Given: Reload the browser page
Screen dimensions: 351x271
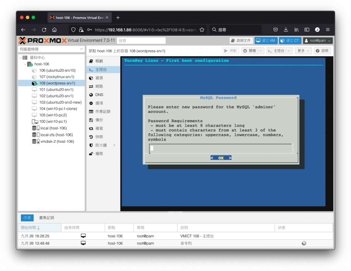Looking at the screenshot, I should point(44,30).
